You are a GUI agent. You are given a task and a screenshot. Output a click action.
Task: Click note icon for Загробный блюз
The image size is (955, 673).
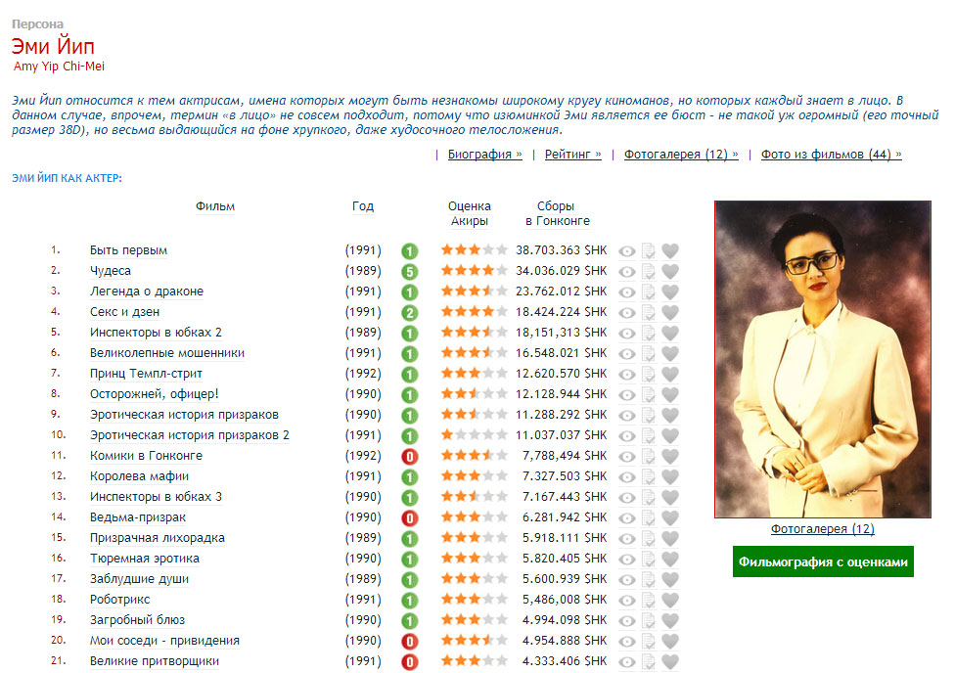649,620
